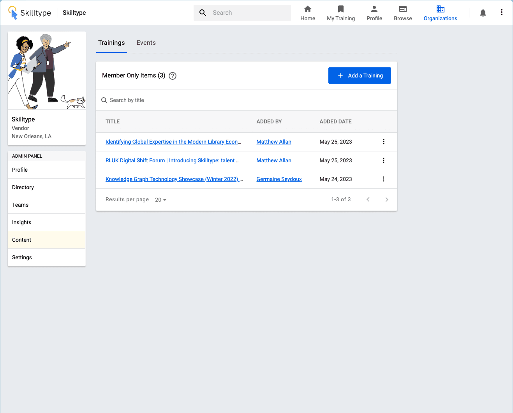Open Germaine Seydoux profile link

(x=279, y=179)
